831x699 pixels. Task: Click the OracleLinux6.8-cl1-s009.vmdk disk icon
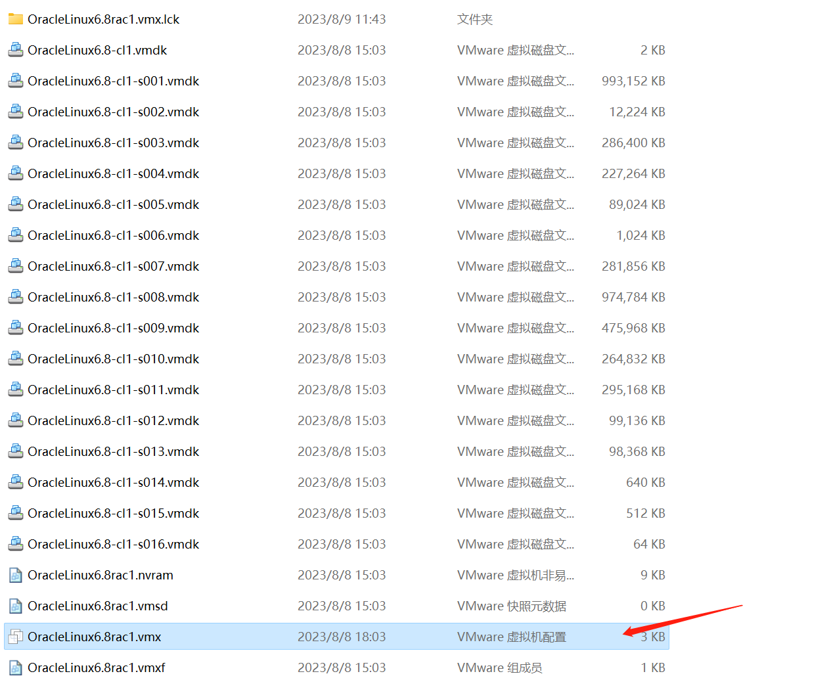pos(16,328)
